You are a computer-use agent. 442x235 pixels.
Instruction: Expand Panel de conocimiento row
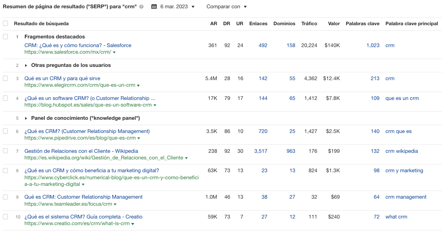26,118
